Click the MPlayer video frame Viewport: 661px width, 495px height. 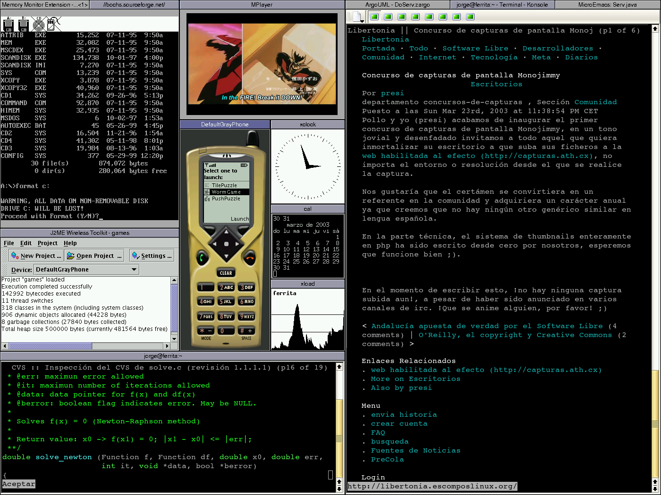click(262, 64)
